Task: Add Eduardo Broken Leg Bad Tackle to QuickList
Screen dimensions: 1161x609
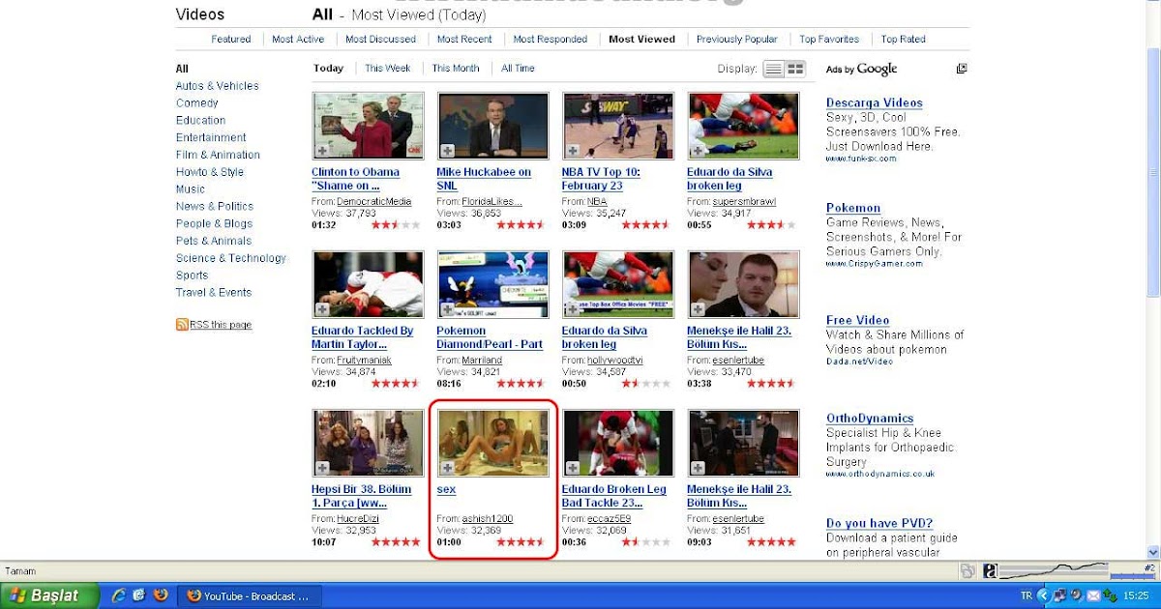Action: [x=573, y=468]
